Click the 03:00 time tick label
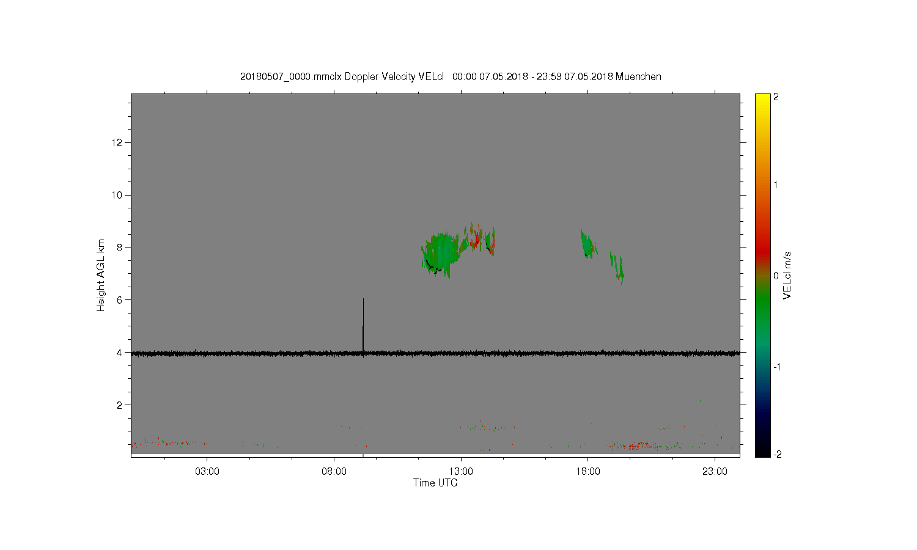This screenshot has width=917, height=550. click(207, 472)
